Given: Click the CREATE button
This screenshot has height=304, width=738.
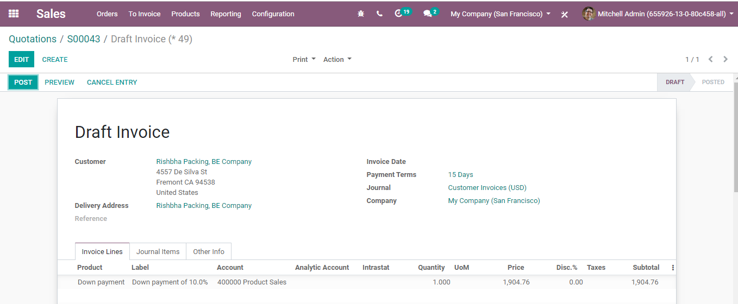Looking at the screenshot, I should coord(55,60).
